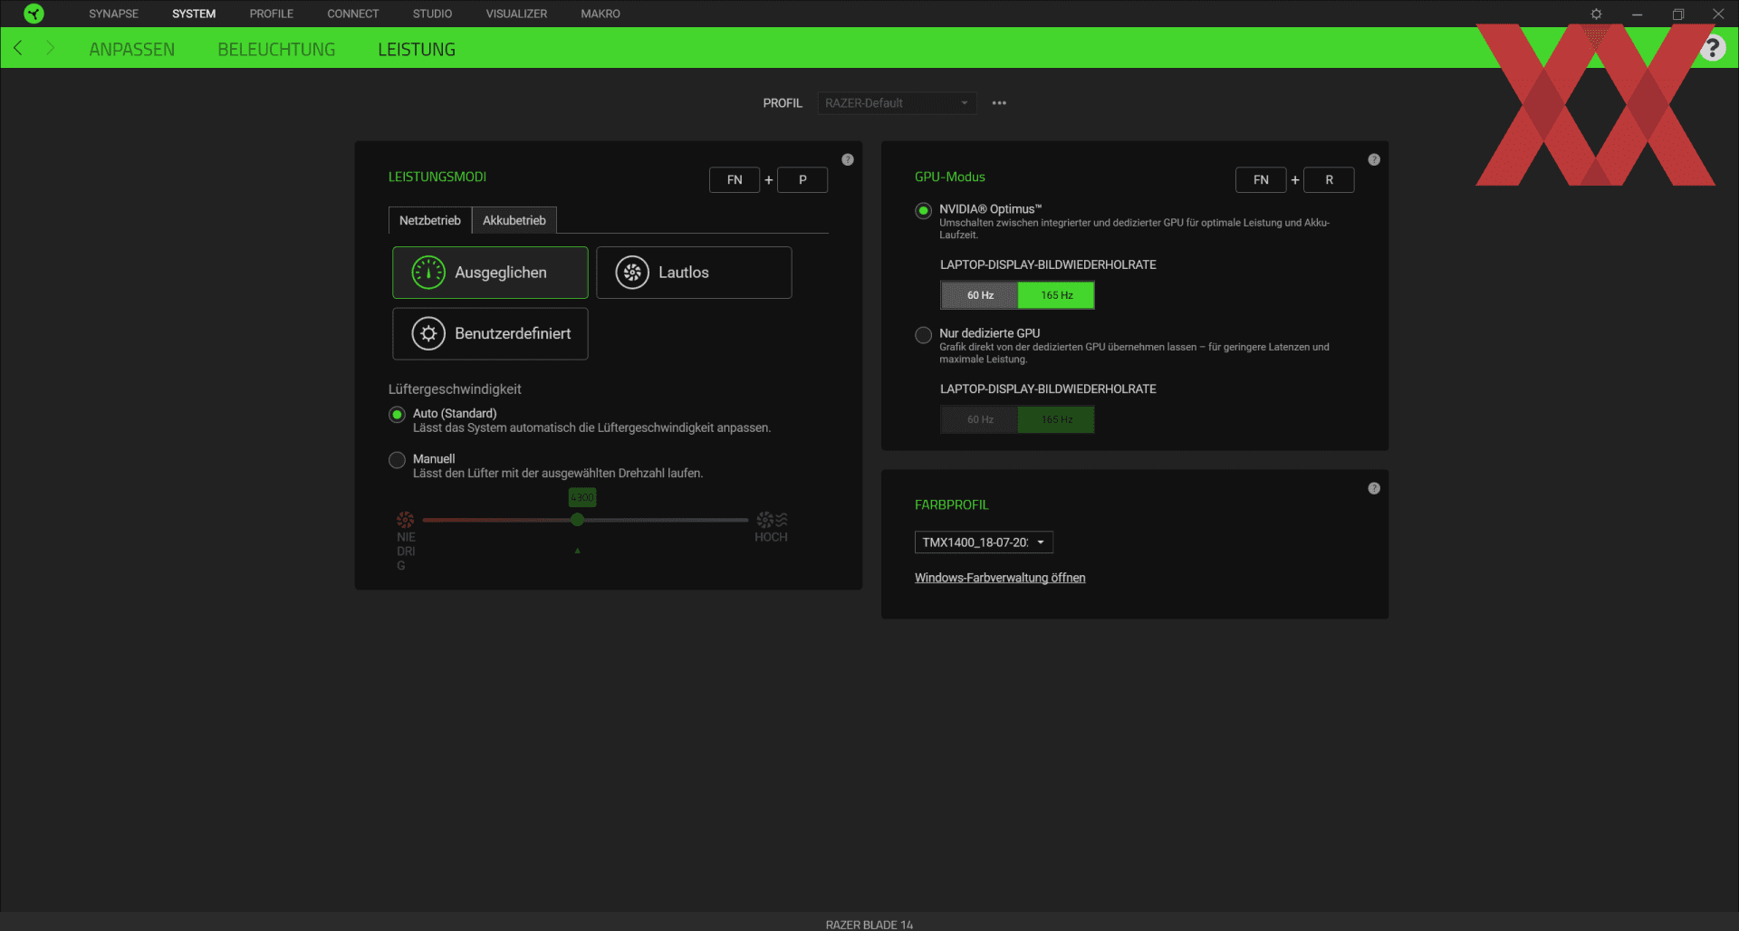
Task: Click FN key of GPU-Modus shortcut
Action: tap(1261, 180)
